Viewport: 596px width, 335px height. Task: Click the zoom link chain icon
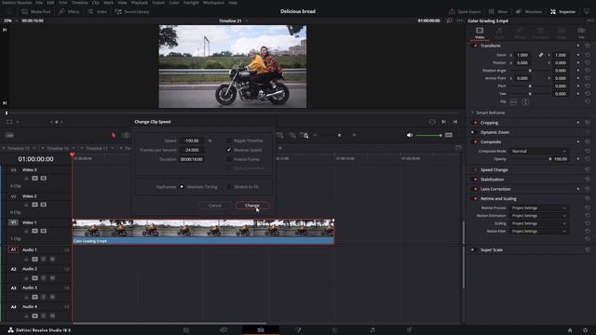541,55
